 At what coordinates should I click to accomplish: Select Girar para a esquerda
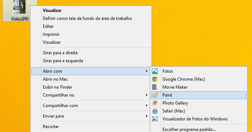(63, 61)
